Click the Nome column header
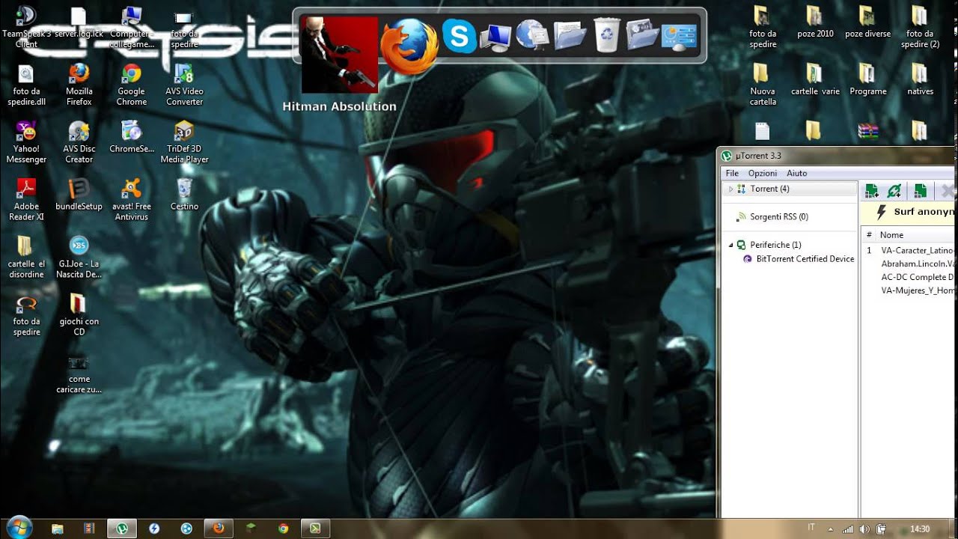The image size is (958, 539). pos(891,235)
